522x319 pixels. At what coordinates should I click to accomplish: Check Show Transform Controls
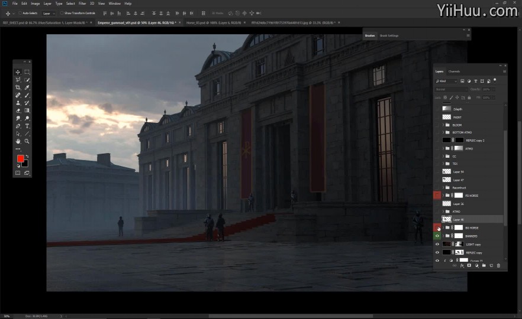(x=62, y=13)
